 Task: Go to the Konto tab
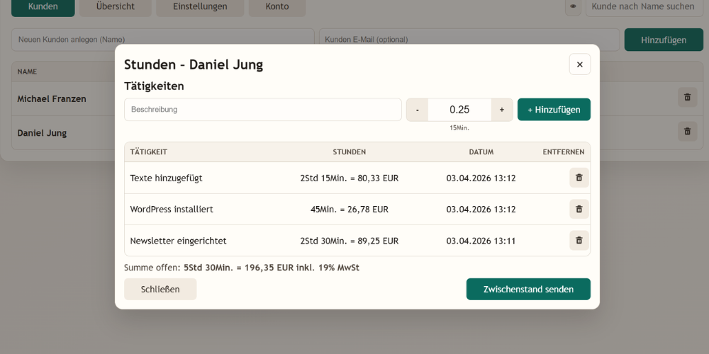277,7
